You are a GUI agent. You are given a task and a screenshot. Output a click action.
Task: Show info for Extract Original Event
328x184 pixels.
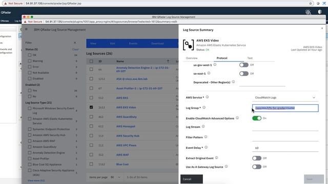coord(216,158)
